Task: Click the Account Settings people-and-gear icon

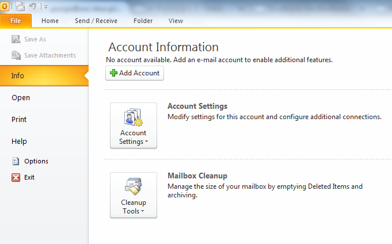Action: (x=134, y=117)
